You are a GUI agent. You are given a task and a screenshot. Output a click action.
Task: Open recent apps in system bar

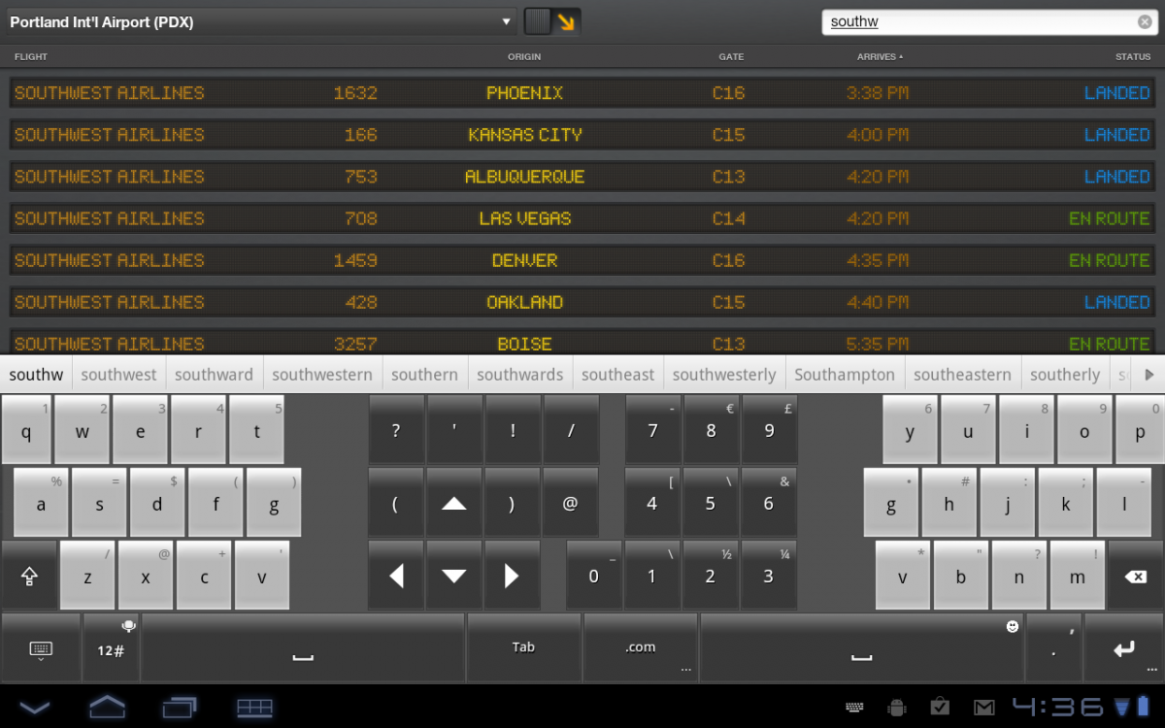pos(179,706)
